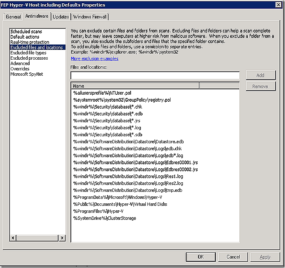Image resolution: width=285 pixels, height=268 pixels.
Task: Click the settings list horizontal scrollbar track
Action: pyautogui.click(x=37, y=238)
